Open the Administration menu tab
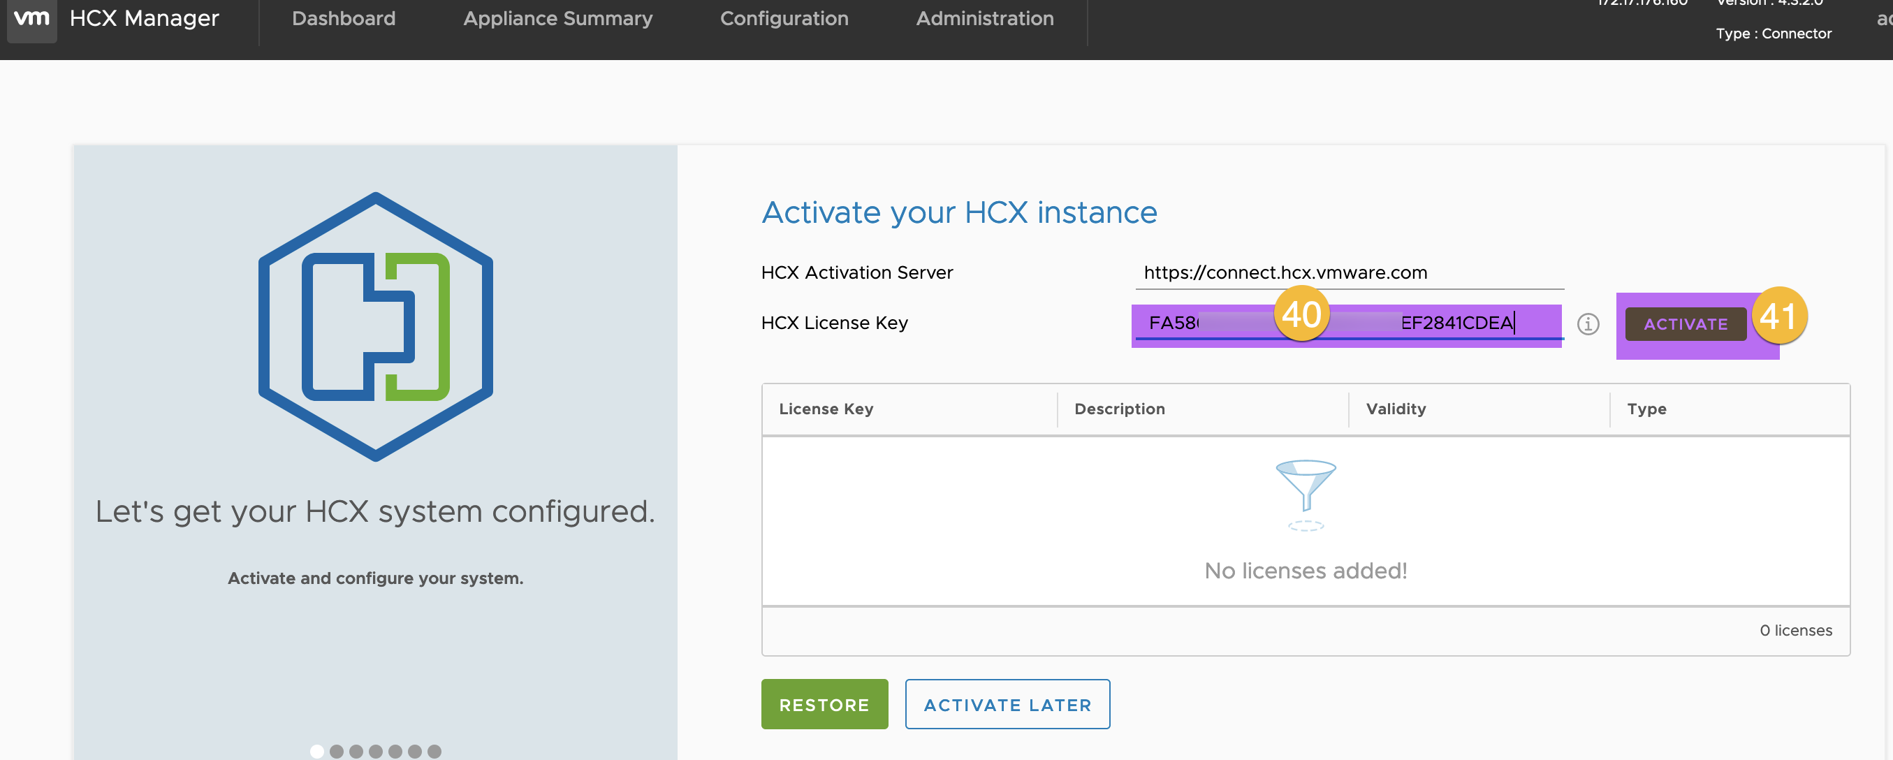The height and width of the screenshot is (760, 1893). pos(984,18)
